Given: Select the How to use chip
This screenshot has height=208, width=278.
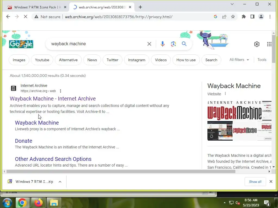Looking at the screenshot, I should pyautogui.click(x=186, y=60).
